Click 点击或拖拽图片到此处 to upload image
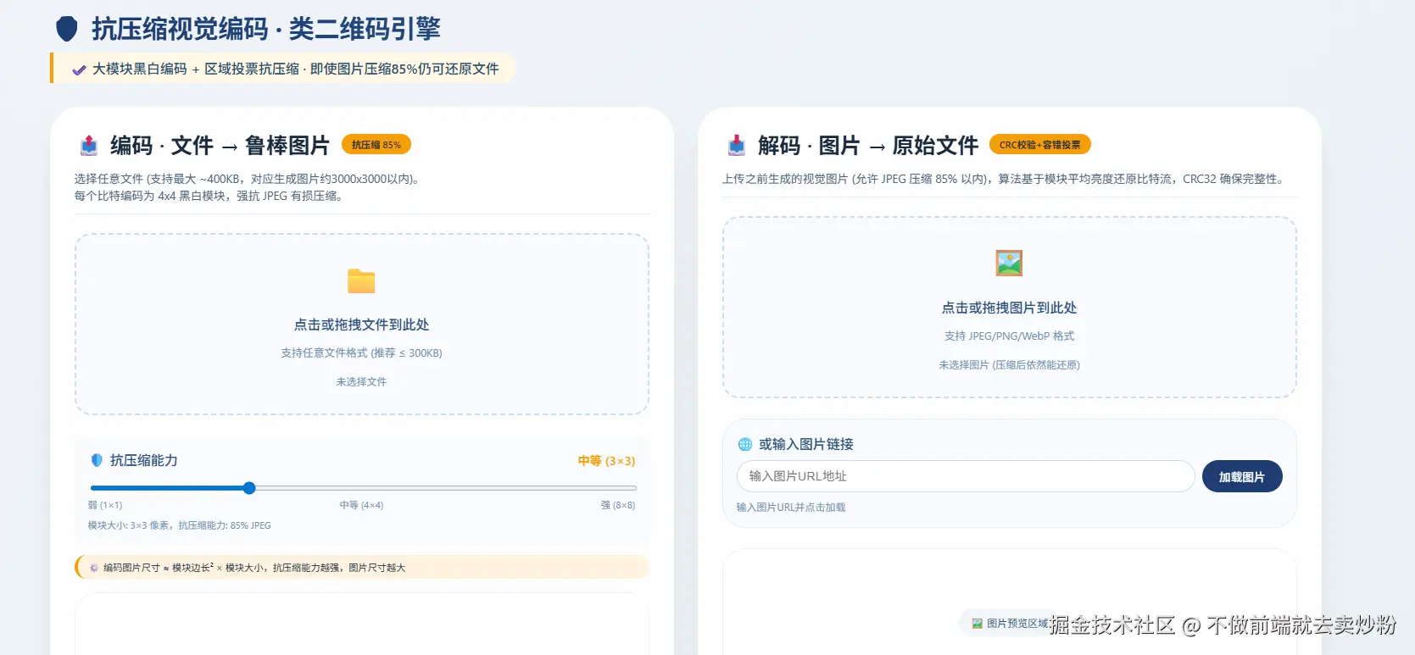The height and width of the screenshot is (655, 1415). click(x=1009, y=308)
